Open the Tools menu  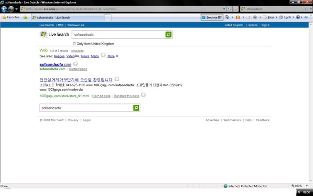point(287,17)
